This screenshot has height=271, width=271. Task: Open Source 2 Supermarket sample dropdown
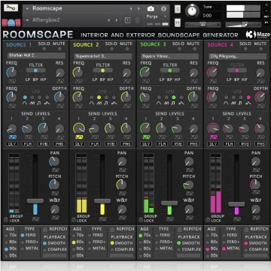tap(103, 56)
